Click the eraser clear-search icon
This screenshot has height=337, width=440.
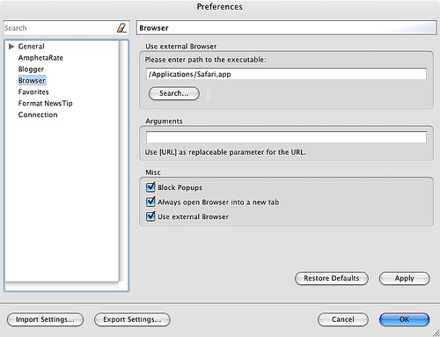point(121,28)
